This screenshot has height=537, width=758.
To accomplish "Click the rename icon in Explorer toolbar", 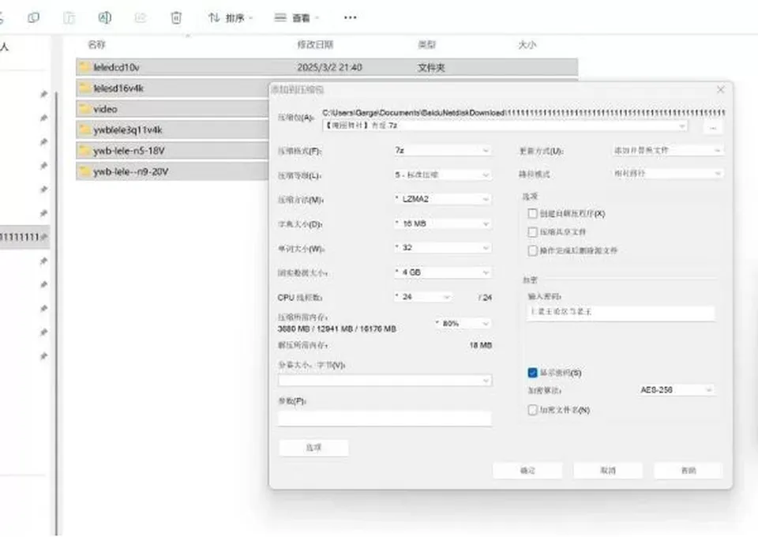I will coord(105,18).
